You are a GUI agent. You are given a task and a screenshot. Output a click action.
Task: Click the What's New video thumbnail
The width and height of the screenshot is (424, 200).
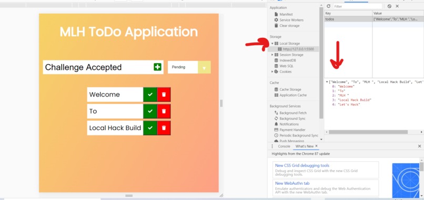406,181
